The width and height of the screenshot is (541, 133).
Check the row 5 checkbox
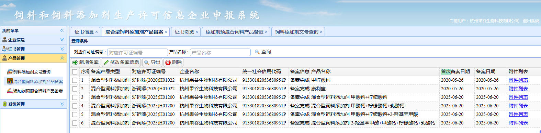pos(75,115)
